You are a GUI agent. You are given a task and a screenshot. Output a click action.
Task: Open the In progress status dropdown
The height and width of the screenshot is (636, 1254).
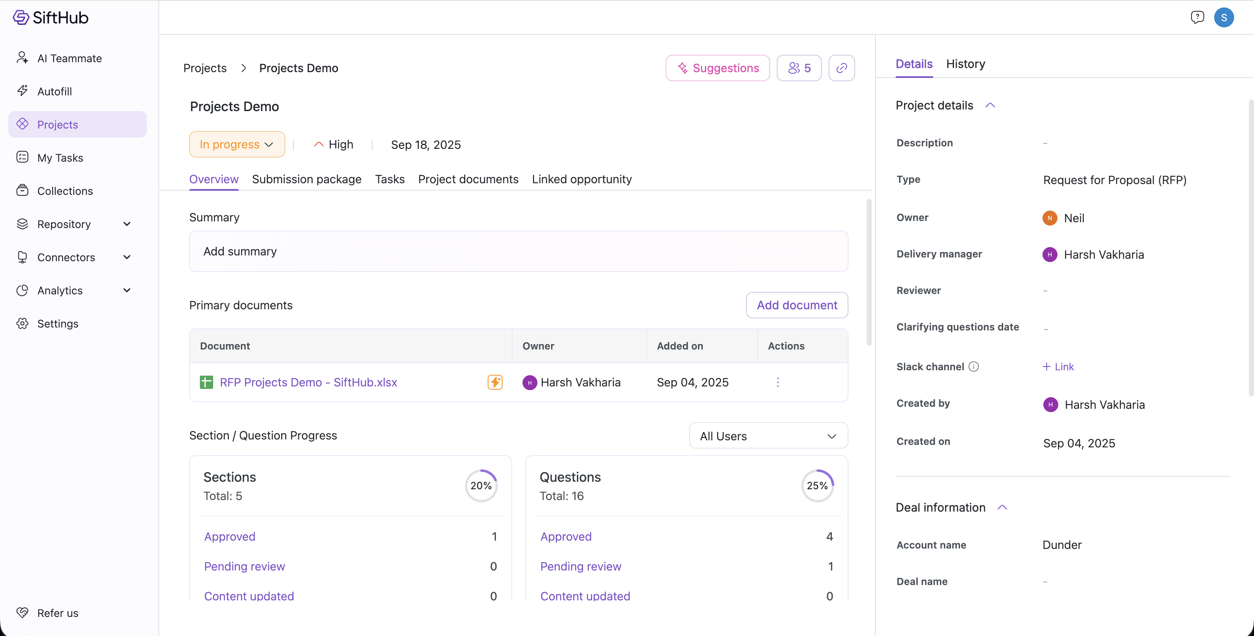[x=237, y=144]
